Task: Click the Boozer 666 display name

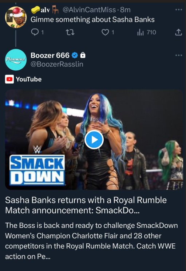Action: [50, 55]
